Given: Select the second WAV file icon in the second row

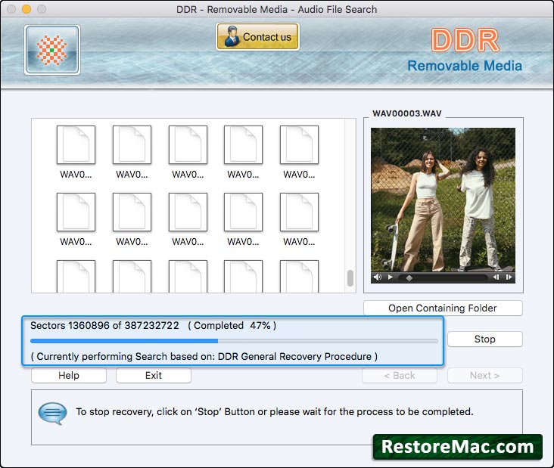Looking at the screenshot, I should [132, 212].
